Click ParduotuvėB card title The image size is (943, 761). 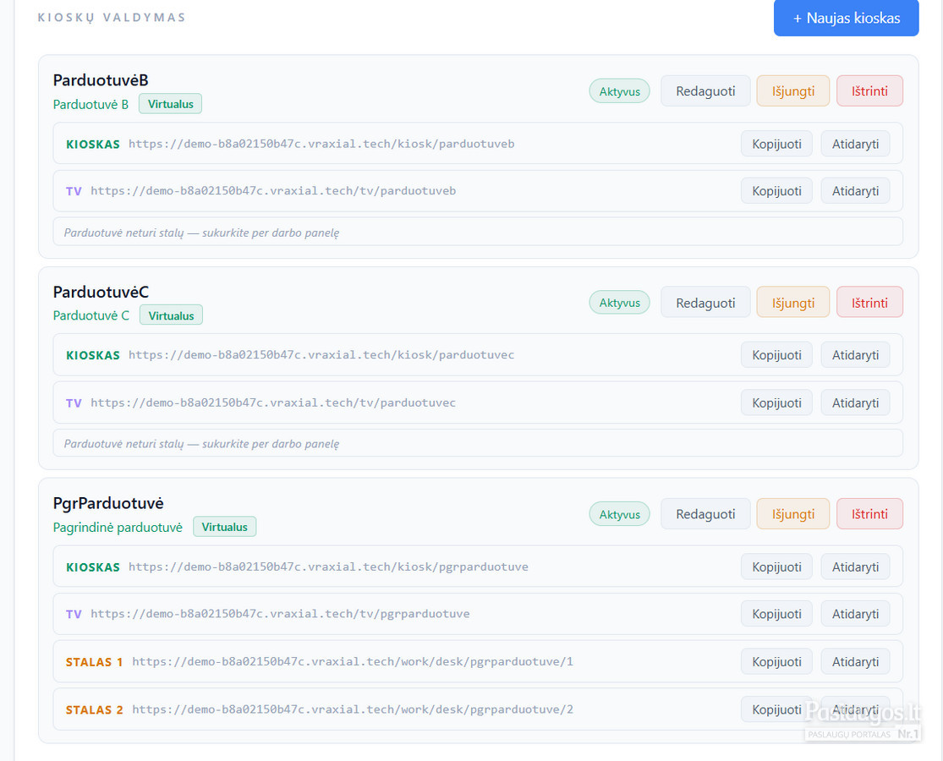pos(101,80)
